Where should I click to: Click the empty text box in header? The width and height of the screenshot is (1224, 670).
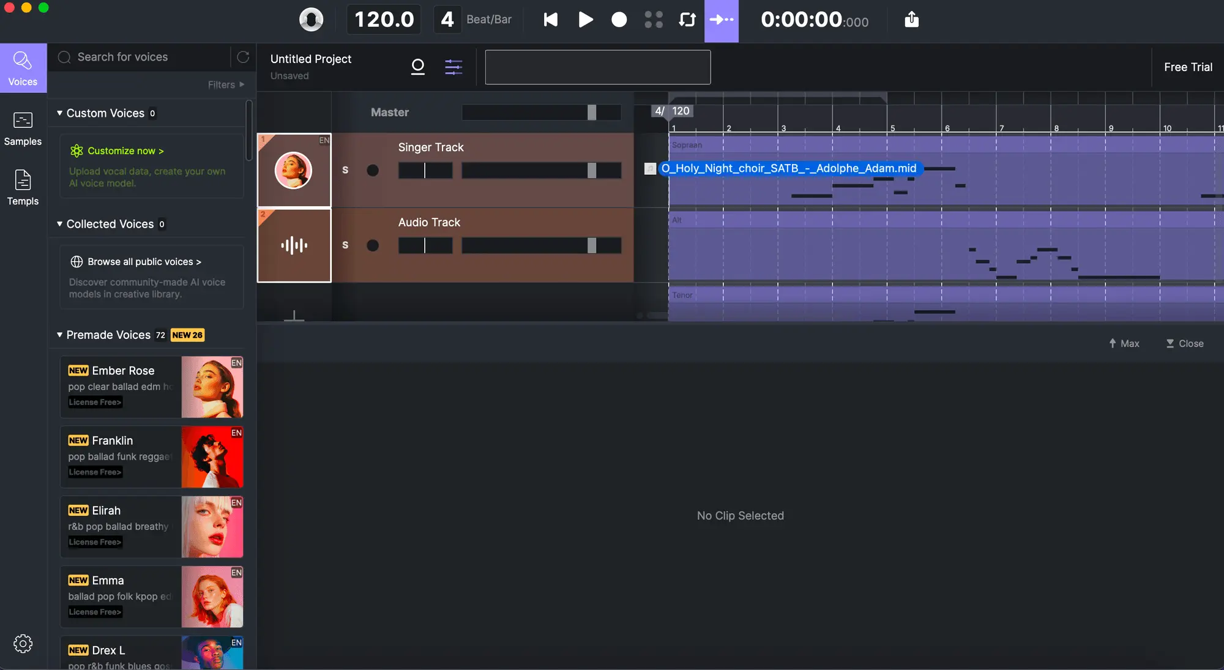click(597, 67)
